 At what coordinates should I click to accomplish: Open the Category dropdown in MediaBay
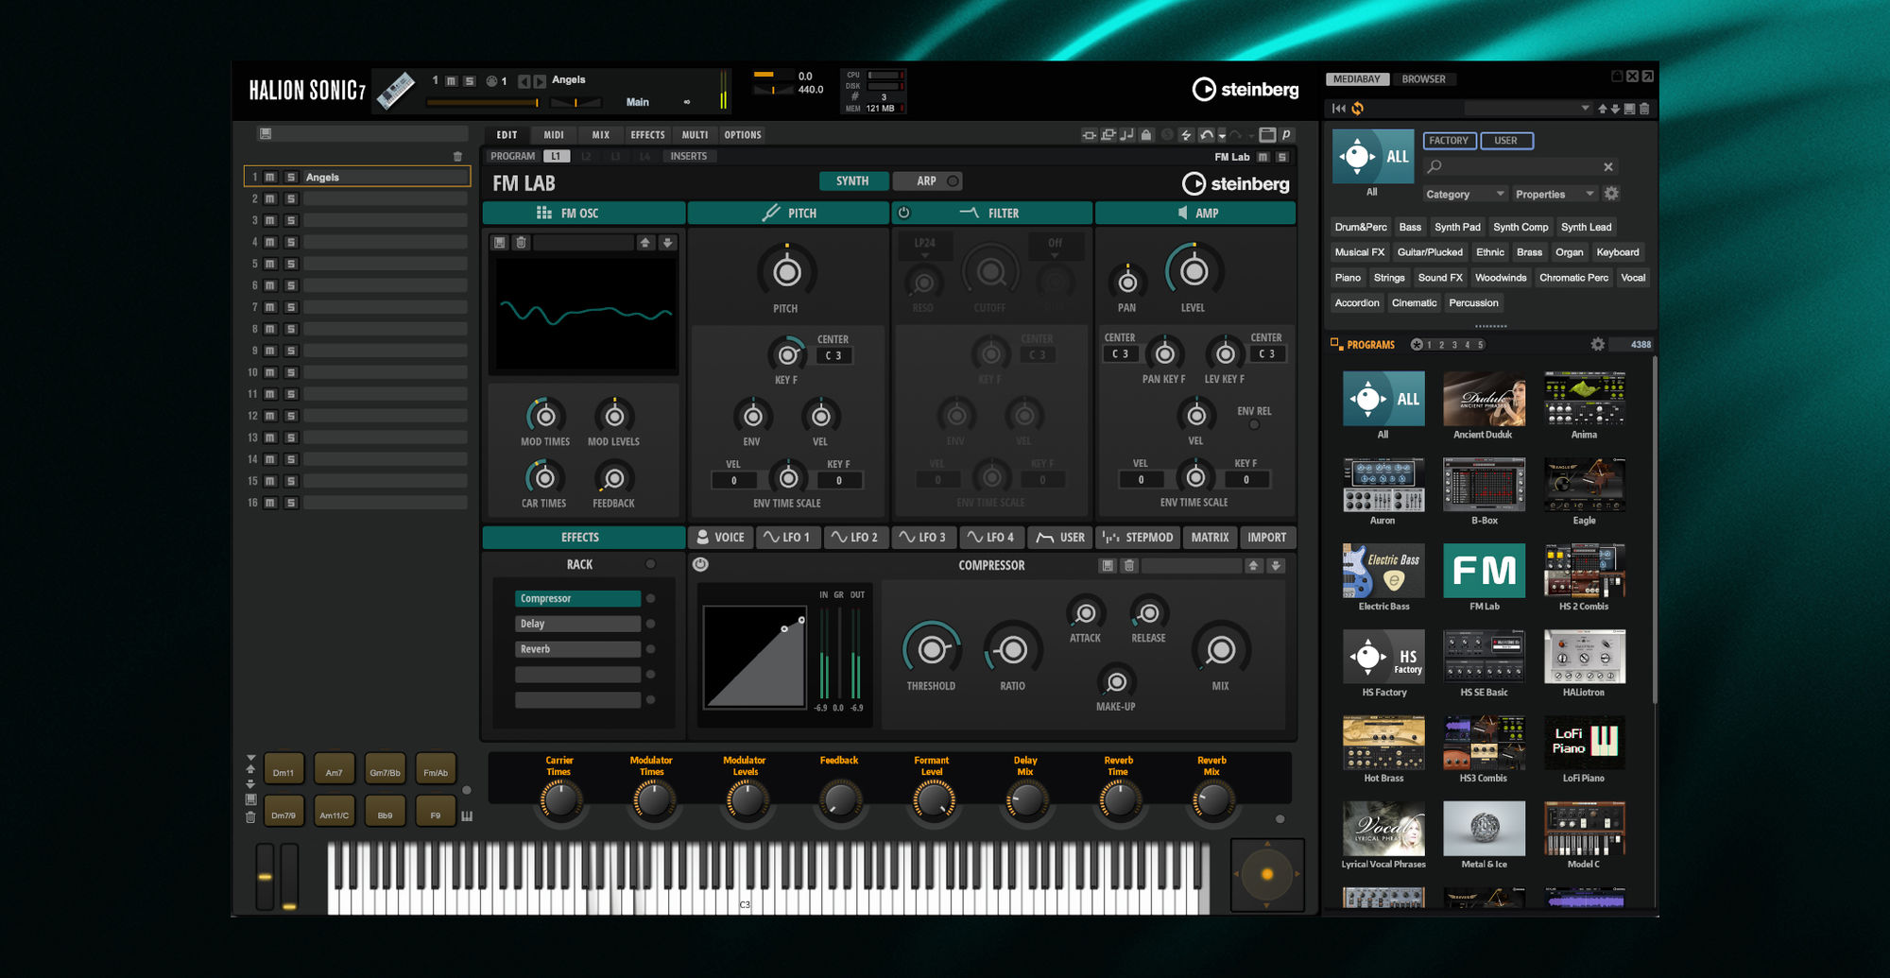(x=1465, y=195)
